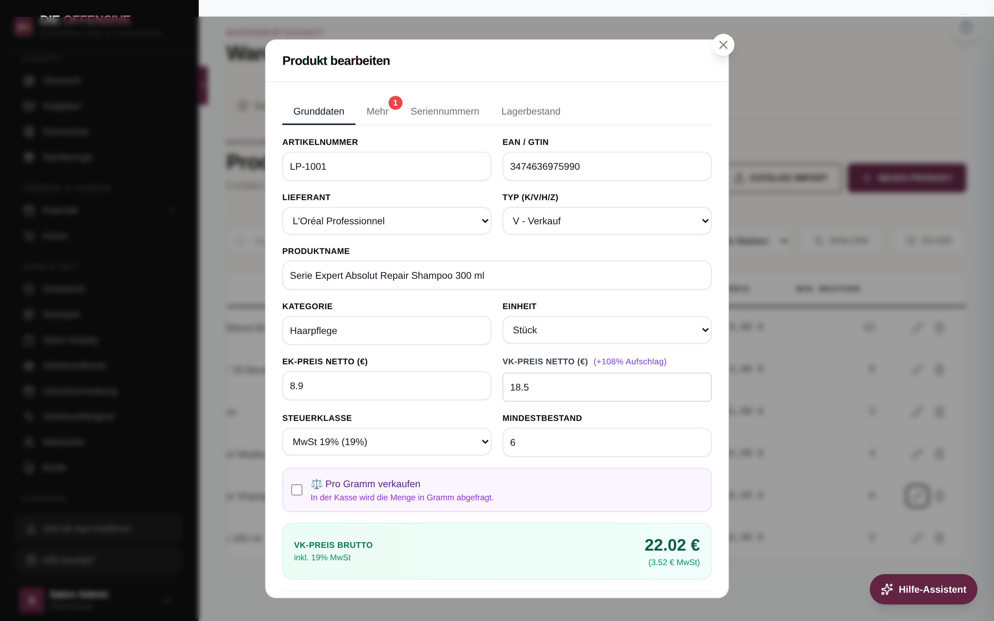Viewport: 994px width, 621px height.
Task: Open the Lieferant dropdown
Action: [387, 221]
